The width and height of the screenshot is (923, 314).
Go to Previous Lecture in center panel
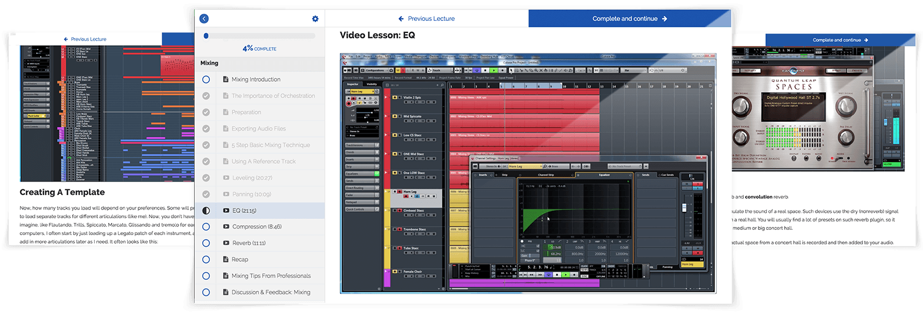(x=426, y=19)
